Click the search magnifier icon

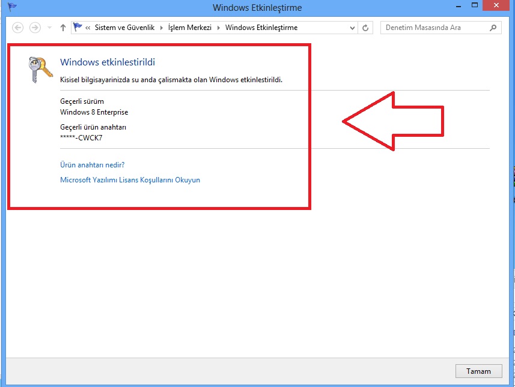tap(493, 28)
